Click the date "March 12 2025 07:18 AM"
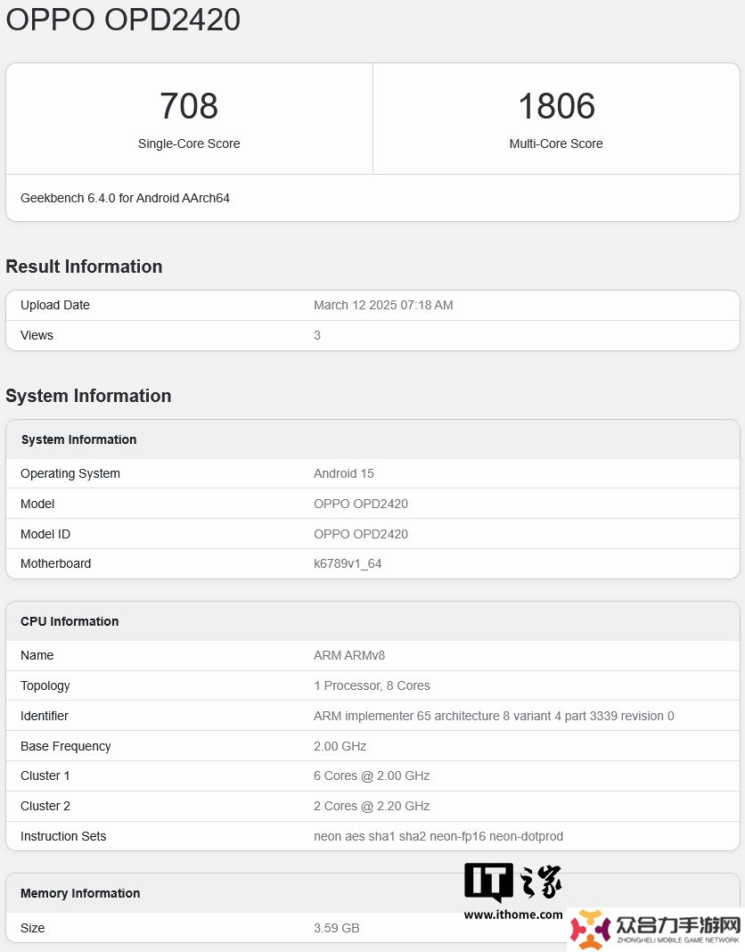Screen dimensions: 745x952 (383, 305)
